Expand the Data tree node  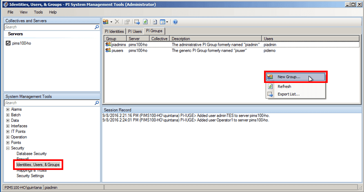[x=8, y=121]
